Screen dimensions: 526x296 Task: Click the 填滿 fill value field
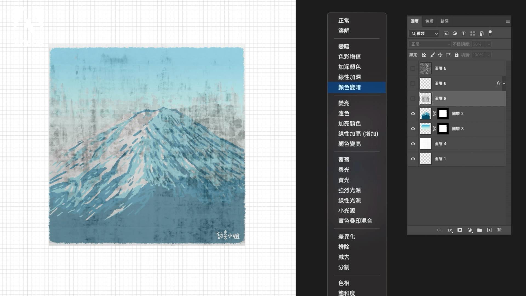(478, 55)
